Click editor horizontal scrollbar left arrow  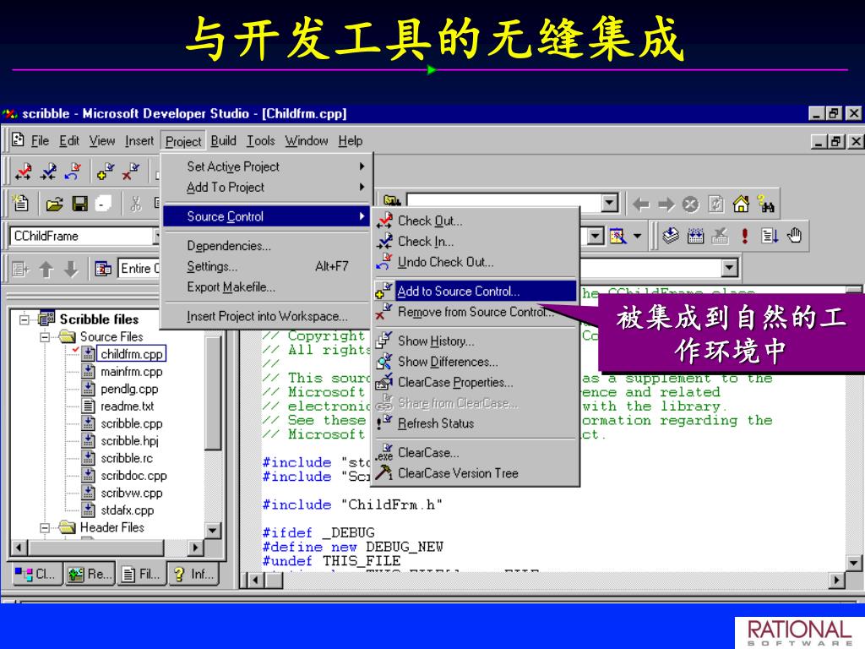tap(255, 580)
